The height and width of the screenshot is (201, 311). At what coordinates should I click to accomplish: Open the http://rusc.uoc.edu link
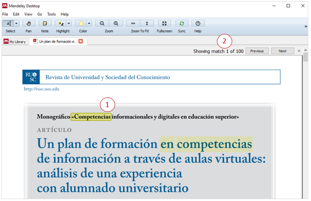(41, 89)
